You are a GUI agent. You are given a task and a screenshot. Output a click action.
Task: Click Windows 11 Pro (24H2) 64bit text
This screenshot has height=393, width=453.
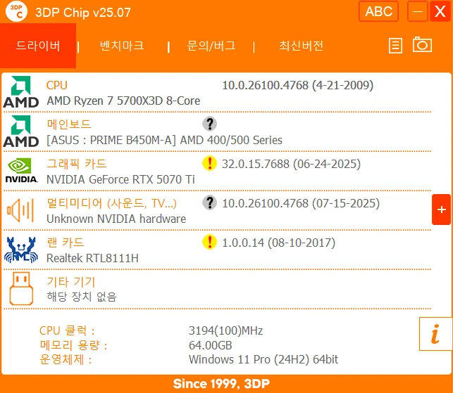[263, 359]
